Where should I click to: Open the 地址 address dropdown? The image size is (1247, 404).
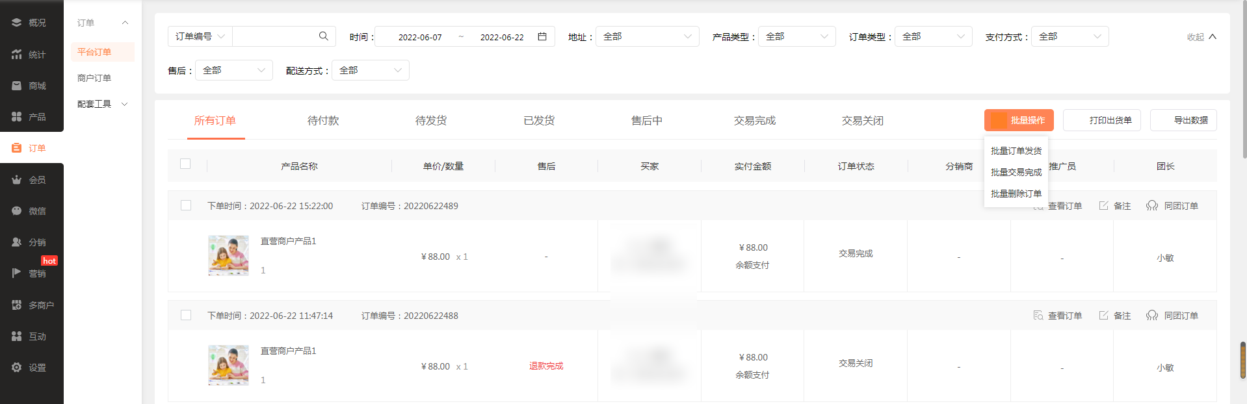[648, 36]
